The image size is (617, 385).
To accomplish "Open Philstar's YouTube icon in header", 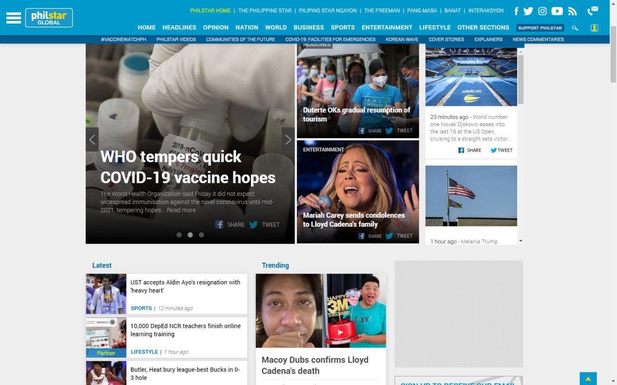I will click(x=557, y=11).
